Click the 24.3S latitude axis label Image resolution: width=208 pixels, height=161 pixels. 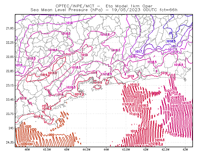coord(10,142)
